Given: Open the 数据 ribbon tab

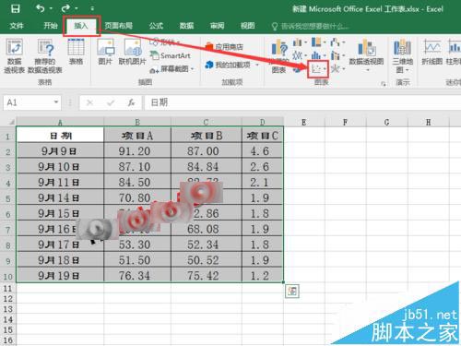Looking at the screenshot, I should click(x=186, y=26).
